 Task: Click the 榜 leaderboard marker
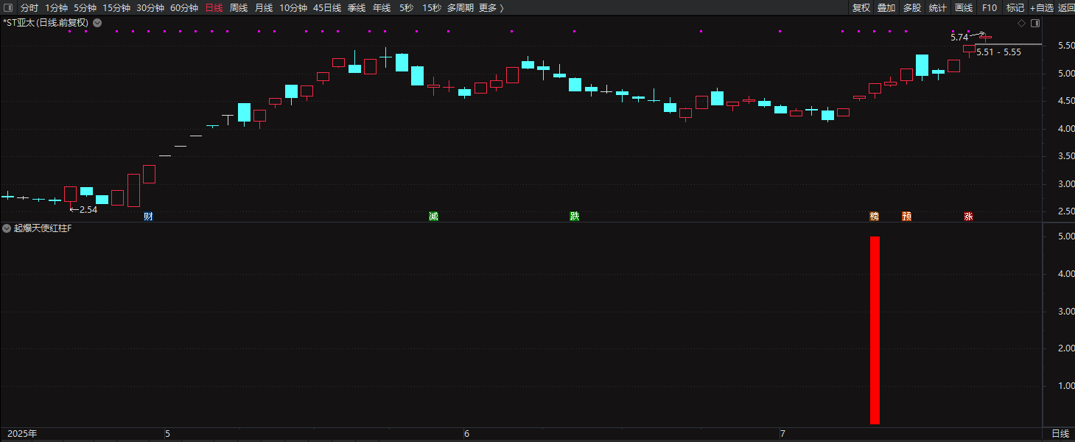[x=875, y=217]
